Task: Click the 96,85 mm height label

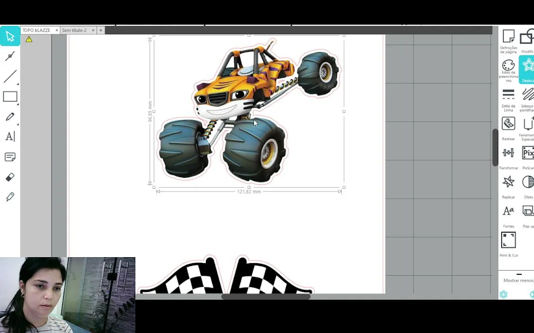Action: [150, 111]
